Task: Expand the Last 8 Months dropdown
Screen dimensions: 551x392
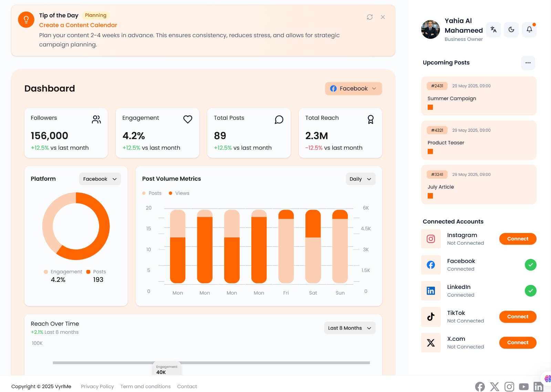Action: [x=350, y=328]
